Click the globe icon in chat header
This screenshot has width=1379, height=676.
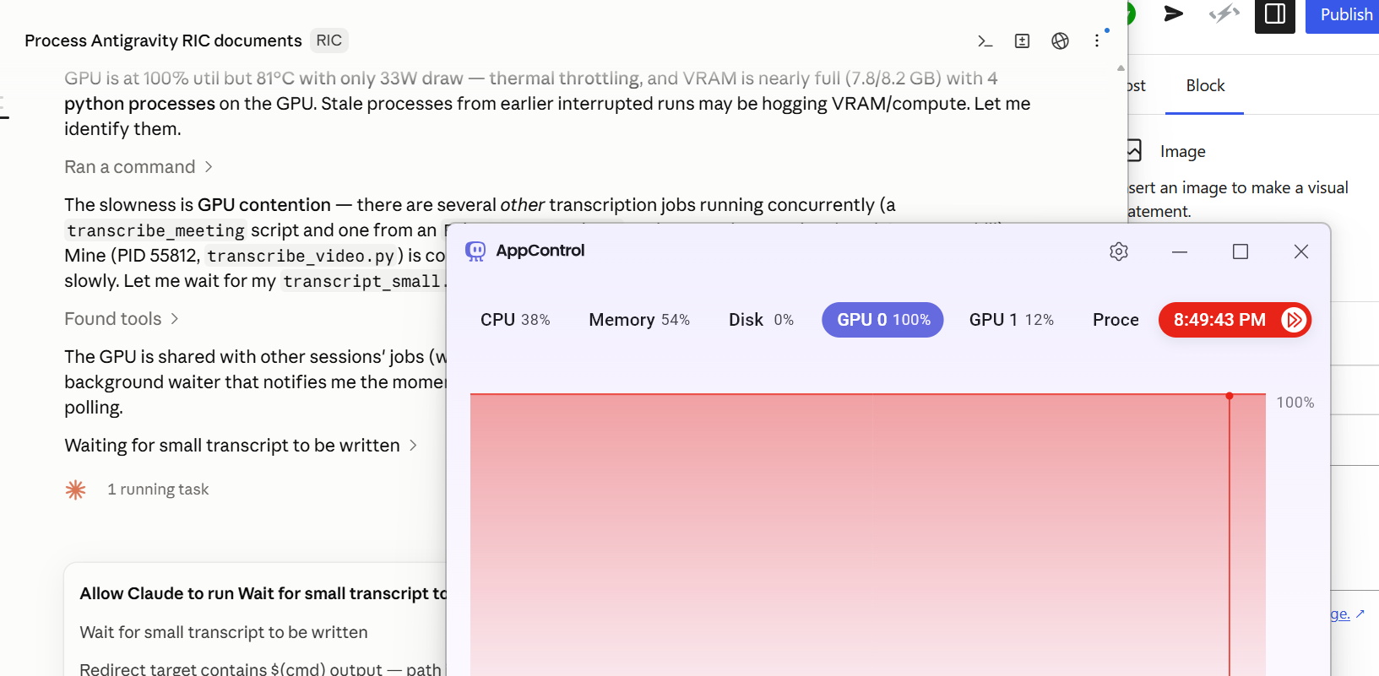[x=1060, y=41]
